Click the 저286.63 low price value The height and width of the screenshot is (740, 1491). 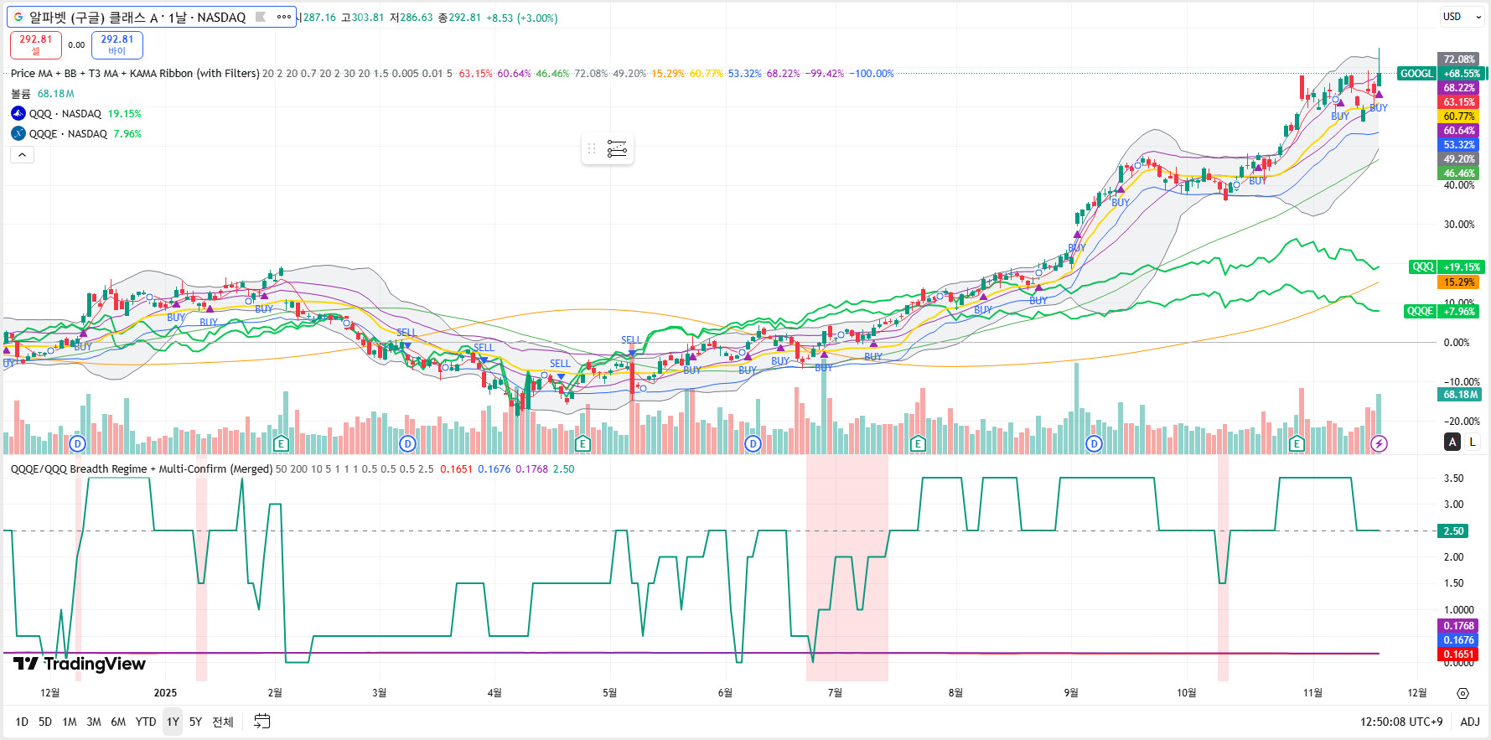(x=411, y=18)
